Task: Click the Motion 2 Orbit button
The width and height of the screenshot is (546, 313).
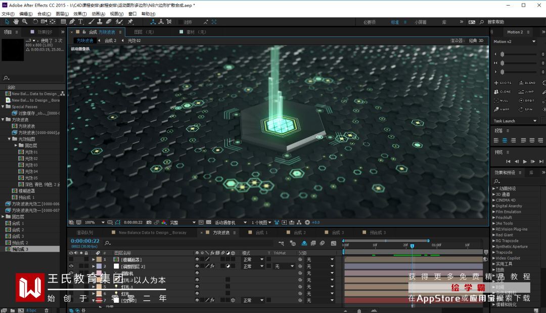Action: coord(526,101)
